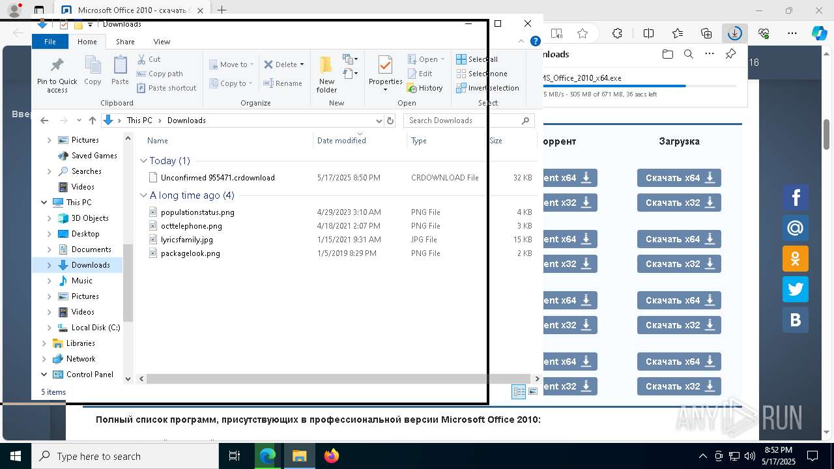Go back in Explorer navigation

pos(44,121)
